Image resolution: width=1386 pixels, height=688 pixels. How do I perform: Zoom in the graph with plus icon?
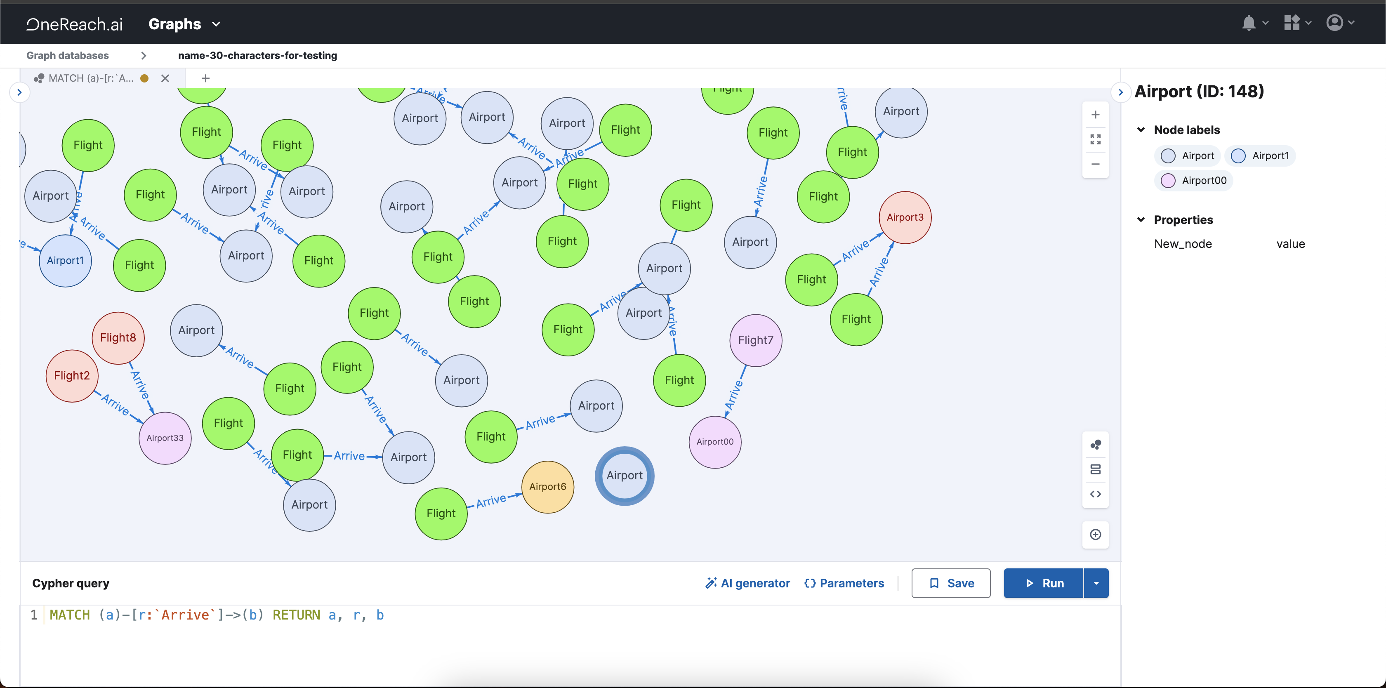click(x=1096, y=115)
